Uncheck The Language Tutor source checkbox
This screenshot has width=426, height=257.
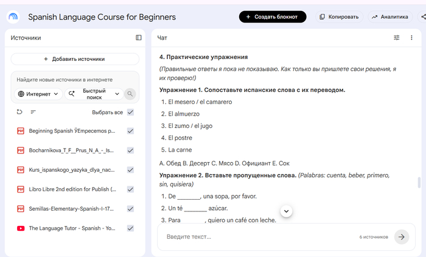130,228
